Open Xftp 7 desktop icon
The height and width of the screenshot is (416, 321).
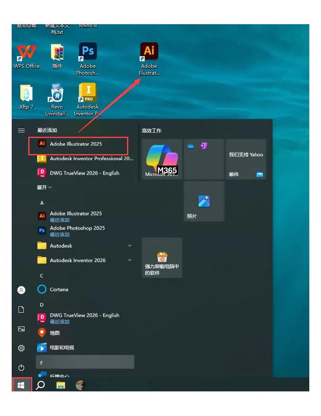pyautogui.click(x=26, y=97)
